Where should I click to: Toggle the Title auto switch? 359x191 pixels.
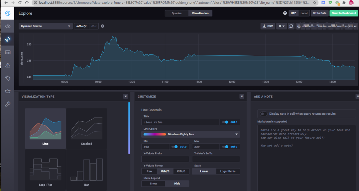[226, 122]
